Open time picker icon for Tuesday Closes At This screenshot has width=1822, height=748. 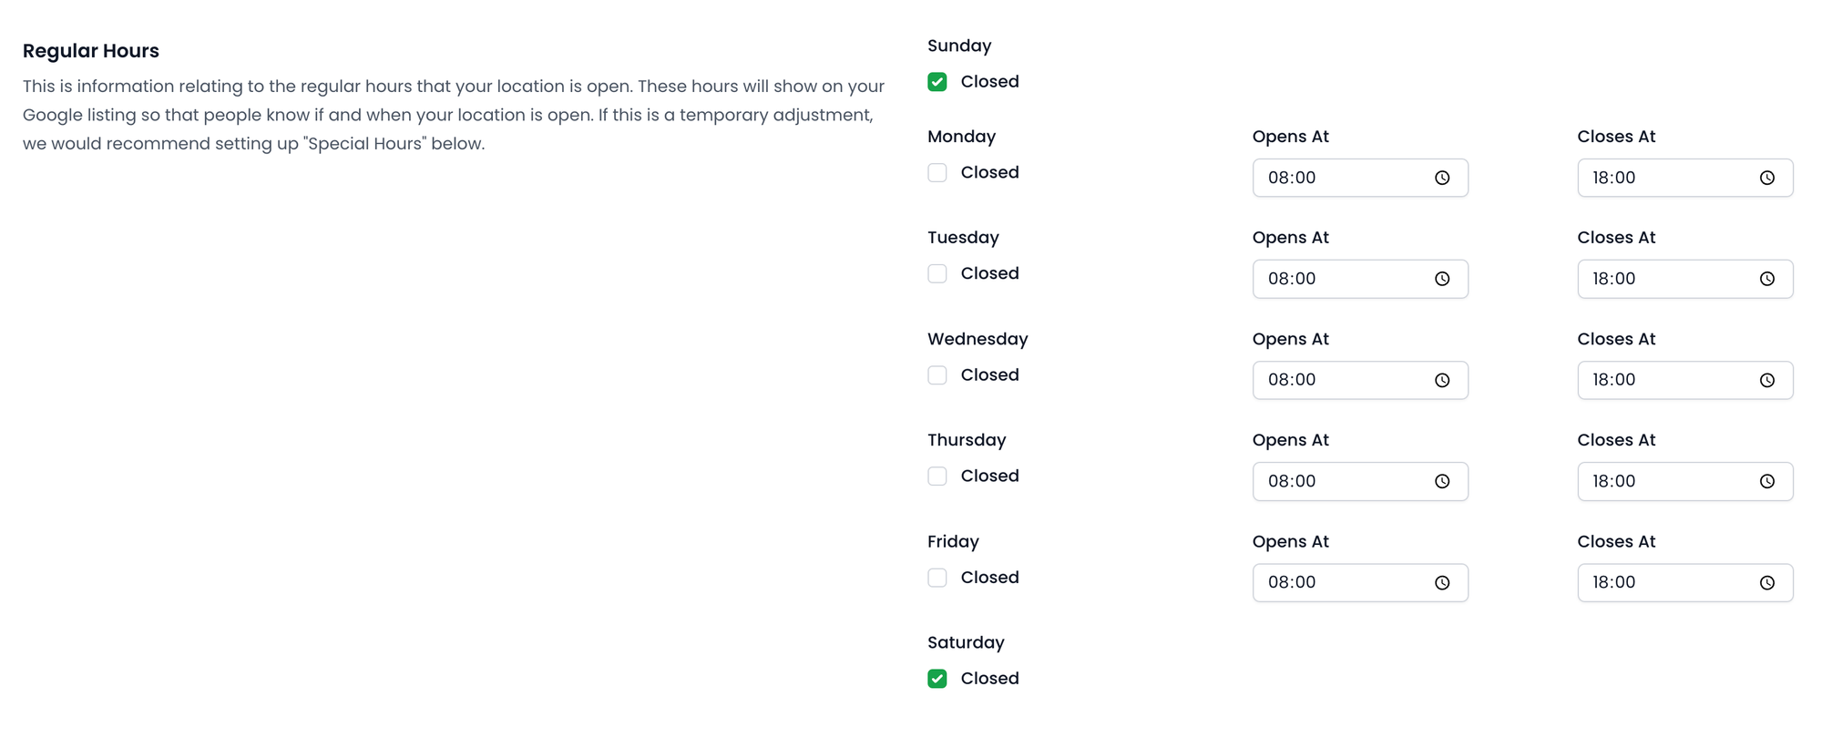coord(1767,279)
